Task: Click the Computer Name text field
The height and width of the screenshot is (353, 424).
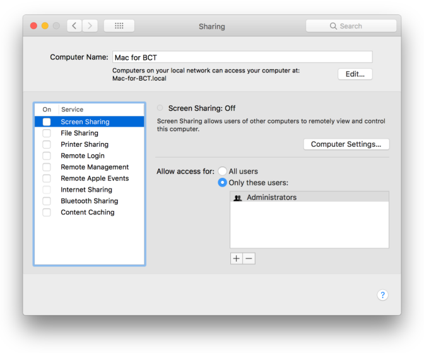Action: click(242, 57)
